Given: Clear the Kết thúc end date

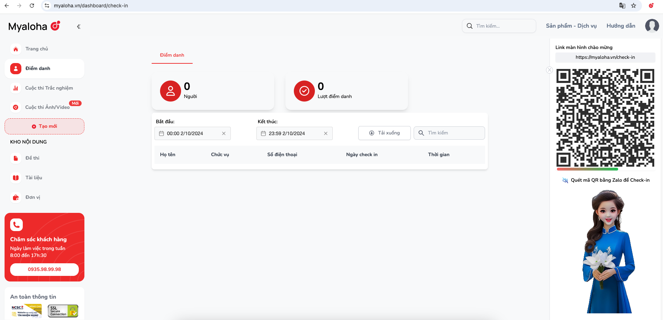Looking at the screenshot, I should [x=326, y=133].
